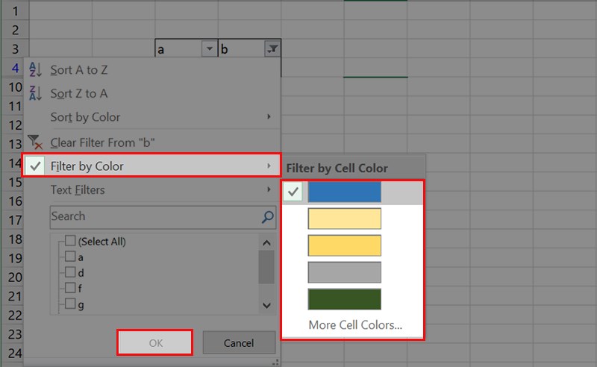The width and height of the screenshot is (597, 367).
Task: Open More Cell Colors...
Action: click(x=355, y=324)
